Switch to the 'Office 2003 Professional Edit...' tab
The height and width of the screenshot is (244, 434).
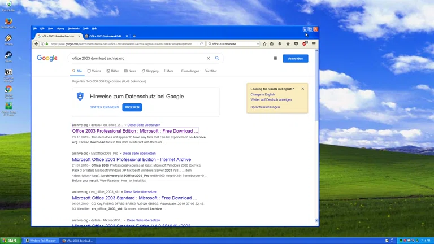(x=107, y=36)
